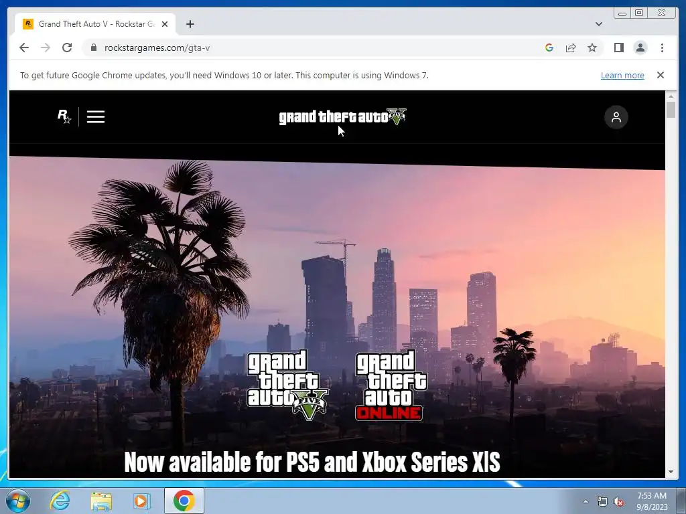Click the taskbar clock showing 7:53 AM
686x514 pixels.
click(652, 501)
